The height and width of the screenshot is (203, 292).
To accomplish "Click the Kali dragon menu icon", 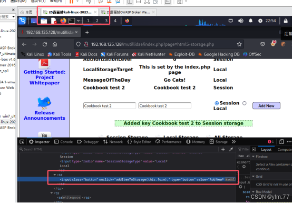I will point(22,21).
